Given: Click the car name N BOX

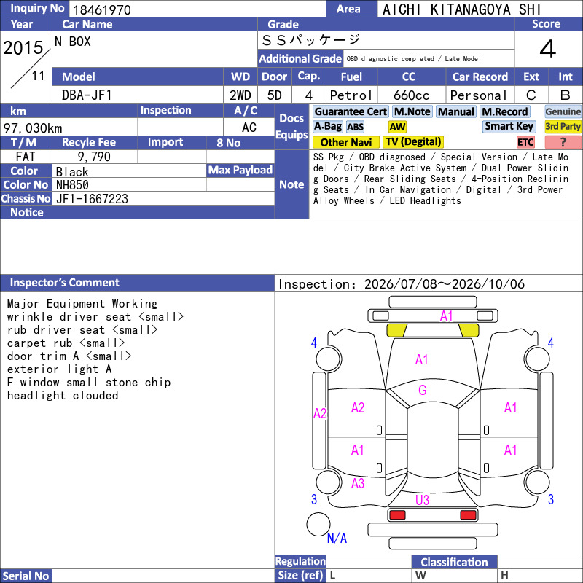Looking at the screenshot, I should click(x=72, y=42).
